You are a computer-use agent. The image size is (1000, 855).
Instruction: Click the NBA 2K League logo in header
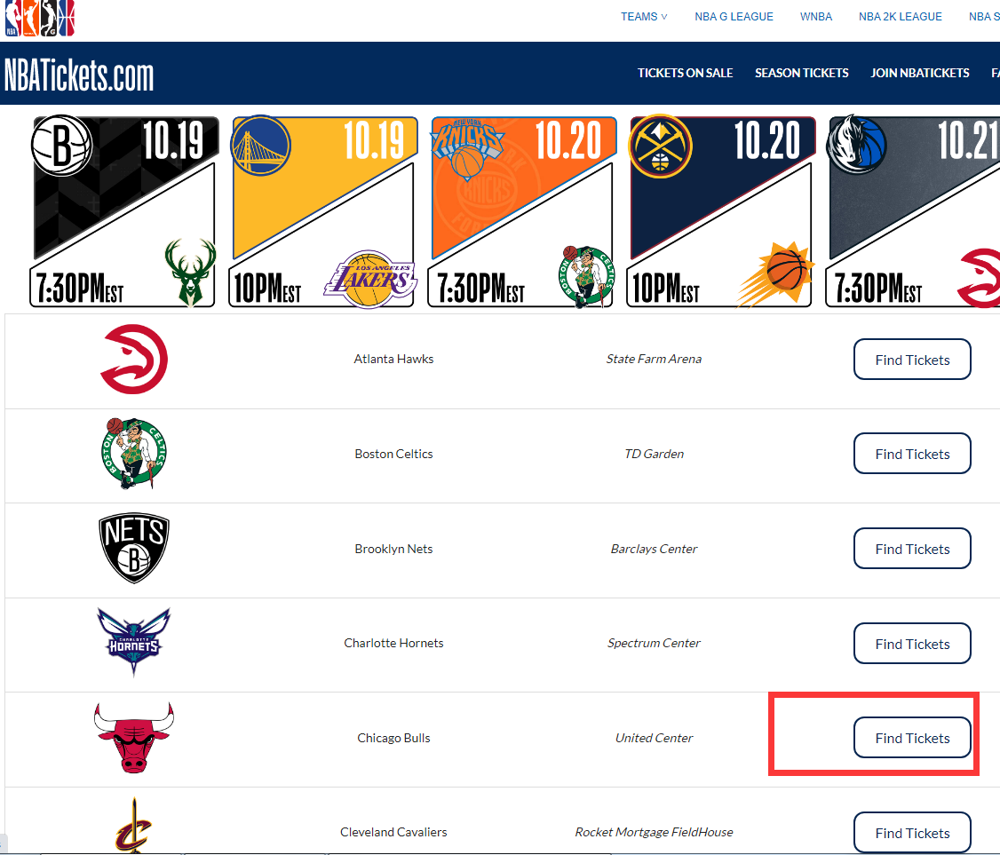67,18
